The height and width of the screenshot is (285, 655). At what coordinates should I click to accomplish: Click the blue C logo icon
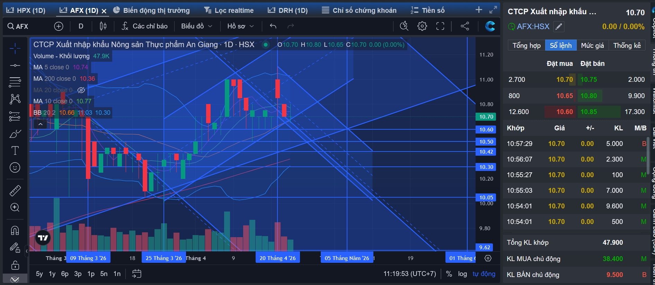pyautogui.click(x=490, y=26)
